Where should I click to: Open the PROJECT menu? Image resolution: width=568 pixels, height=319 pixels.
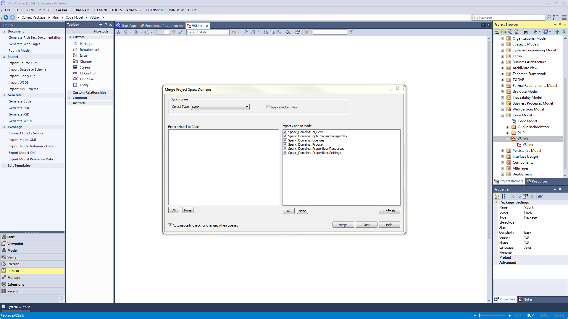(45, 10)
